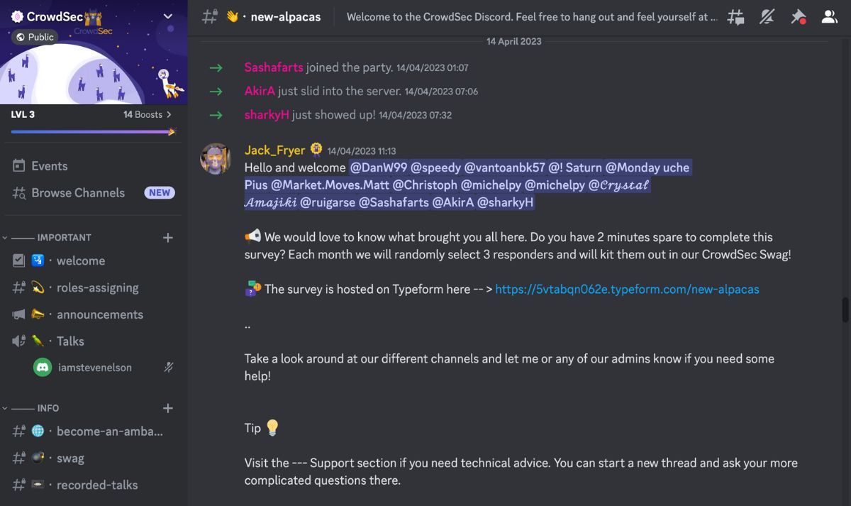
Task: Open the announcements channel megaphone icon
Action: click(19, 314)
